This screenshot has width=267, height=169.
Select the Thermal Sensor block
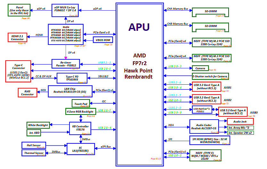pyautogui.click(x=34, y=153)
